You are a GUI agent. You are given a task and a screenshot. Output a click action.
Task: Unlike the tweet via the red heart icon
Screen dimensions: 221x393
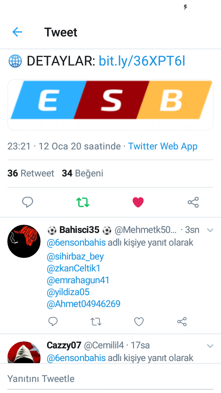coord(138,202)
